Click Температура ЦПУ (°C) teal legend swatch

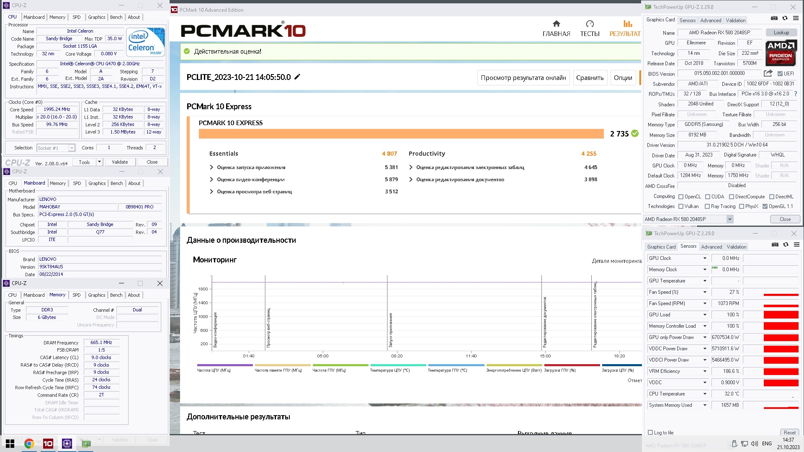tap(398, 365)
